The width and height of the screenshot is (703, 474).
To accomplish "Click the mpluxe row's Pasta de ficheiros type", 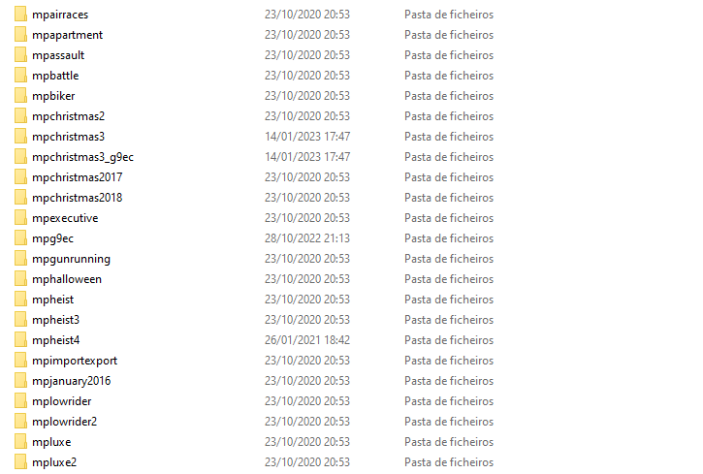I will [x=449, y=442].
